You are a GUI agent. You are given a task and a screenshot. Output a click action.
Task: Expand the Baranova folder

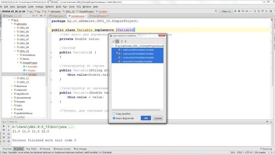click(x=12, y=86)
